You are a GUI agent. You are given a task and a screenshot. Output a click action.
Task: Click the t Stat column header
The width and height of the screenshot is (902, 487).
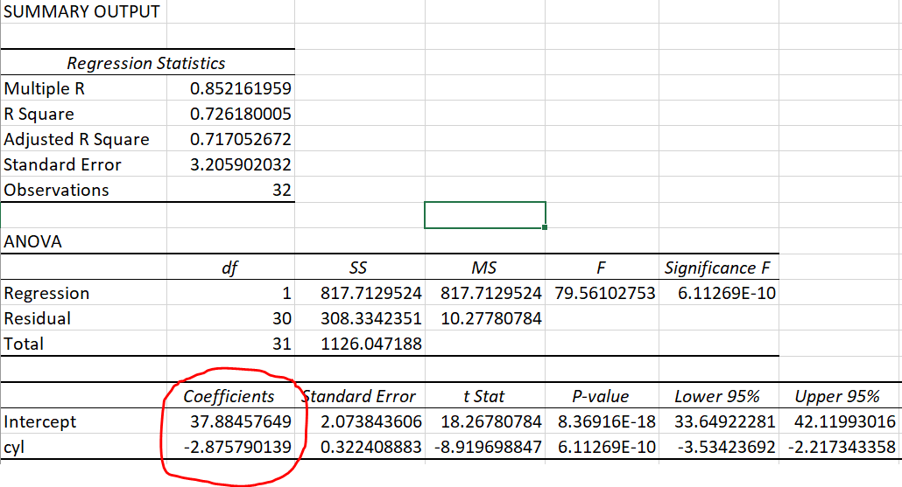pyautogui.click(x=484, y=396)
